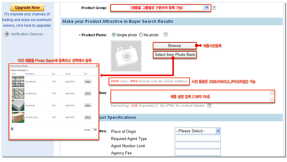Click the camera placeholder photo image
This screenshot has height=162, width=287.
126,56
